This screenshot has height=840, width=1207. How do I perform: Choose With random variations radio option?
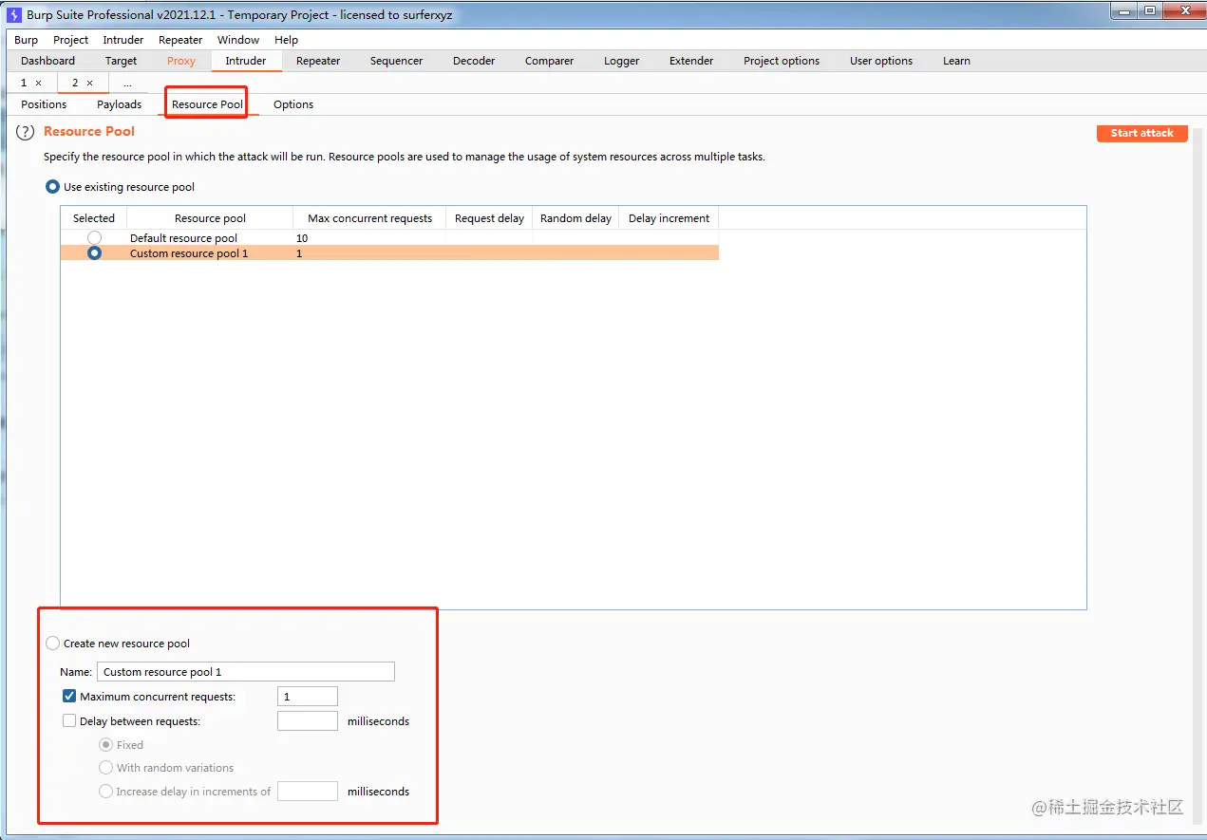click(106, 768)
